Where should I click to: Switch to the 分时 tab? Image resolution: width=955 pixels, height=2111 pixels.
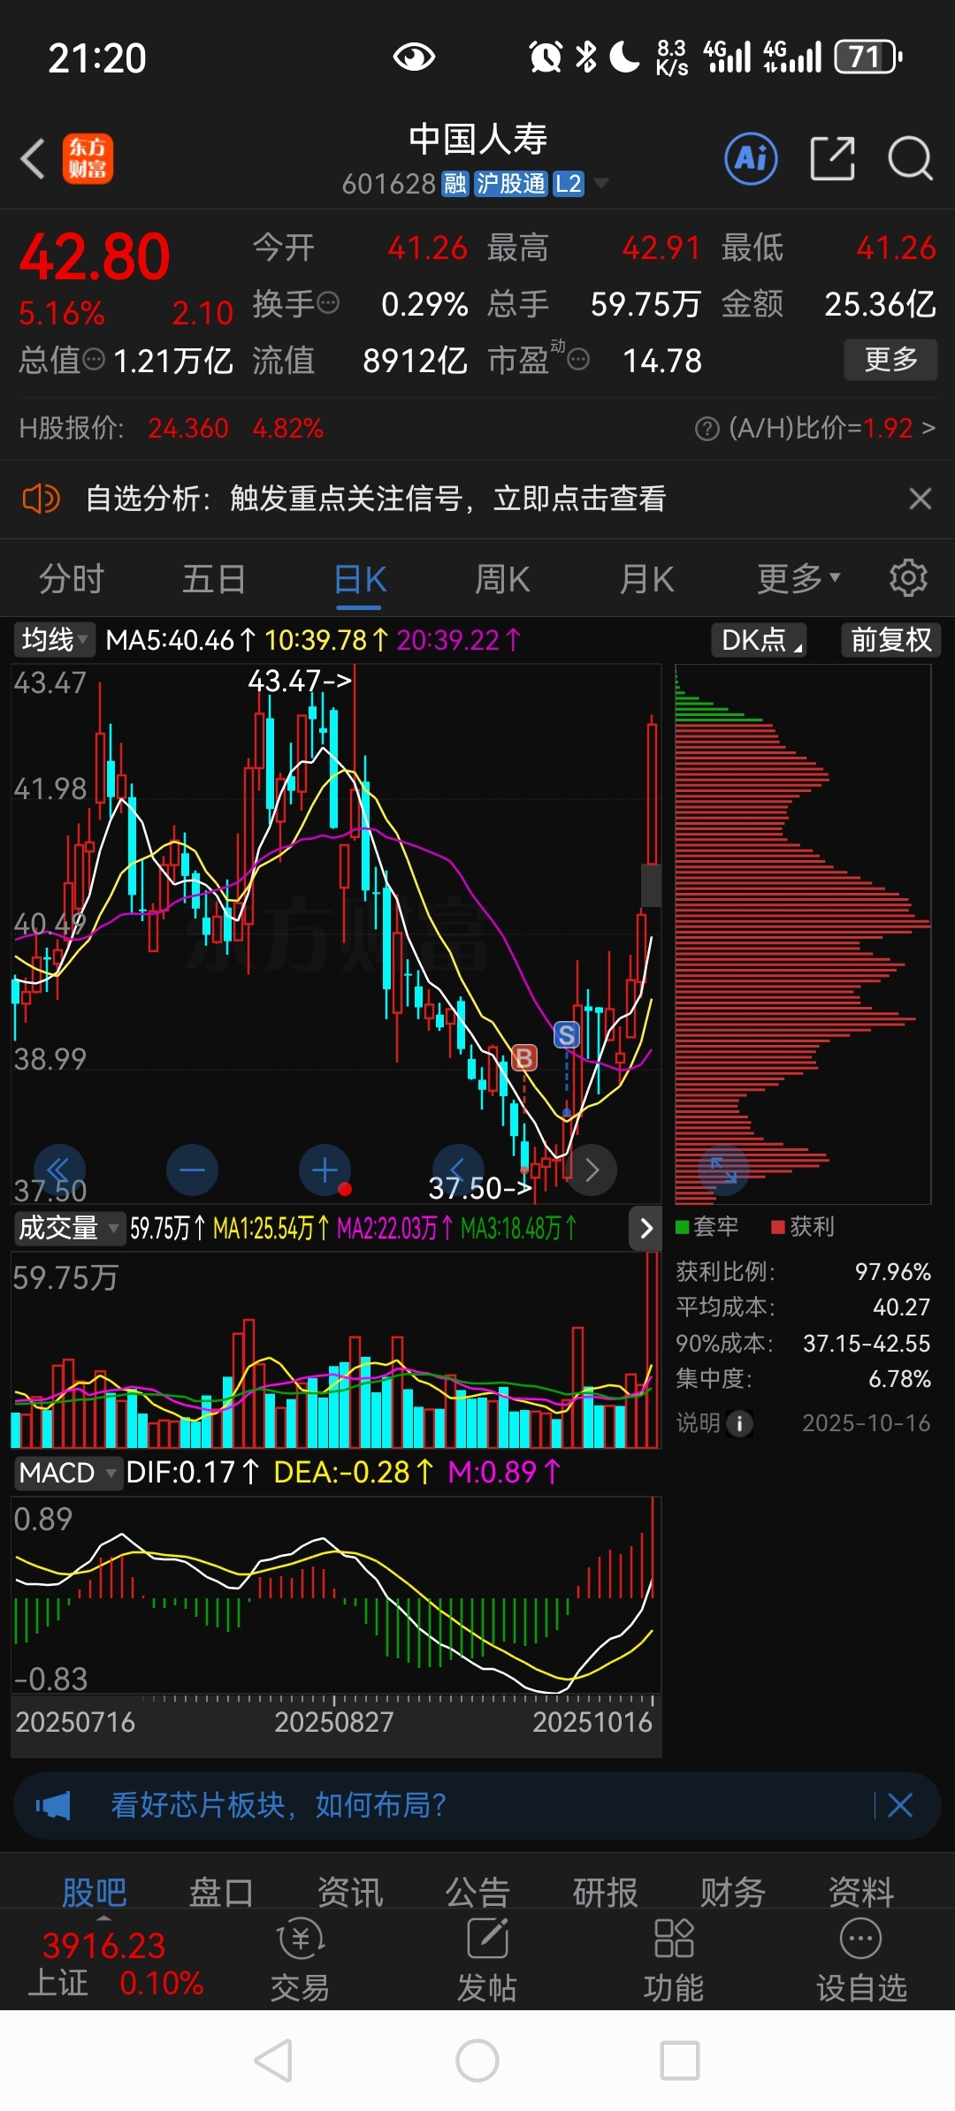tap(72, 579)
